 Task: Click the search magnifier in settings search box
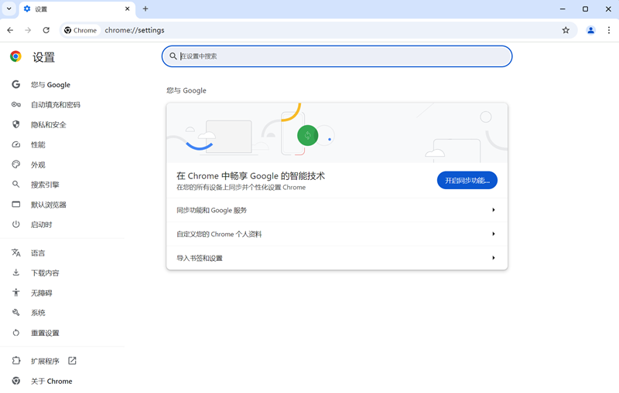point(173,56)
